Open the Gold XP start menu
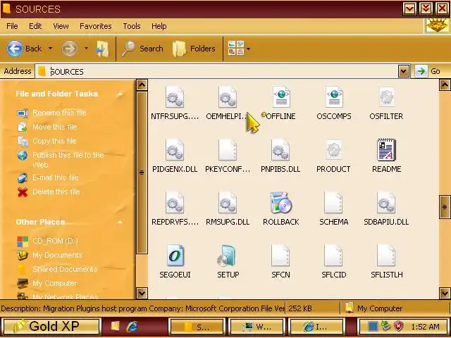The height and width of the screenshot is (338, 451). (x=51, y=326)
